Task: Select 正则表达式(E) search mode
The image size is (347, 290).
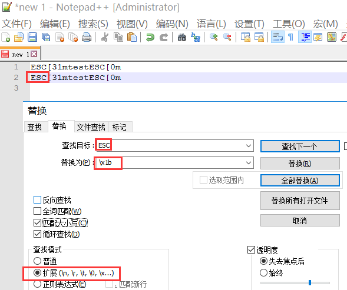Action: click(37, 284)
